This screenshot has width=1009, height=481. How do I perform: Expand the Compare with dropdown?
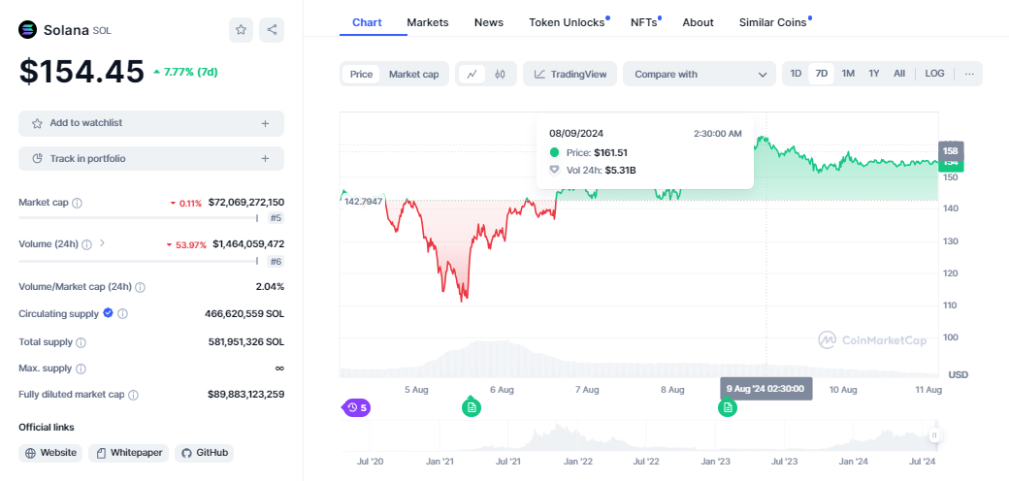coord(700,74)
